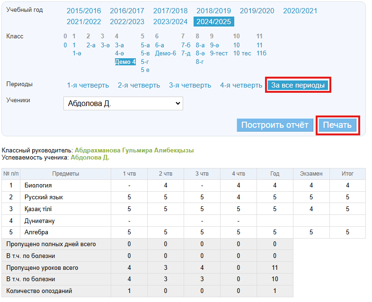Select the 1-я четверть period
Image resolution: width=372 pixels, height=302 pixels.
(x=88, y=85)
